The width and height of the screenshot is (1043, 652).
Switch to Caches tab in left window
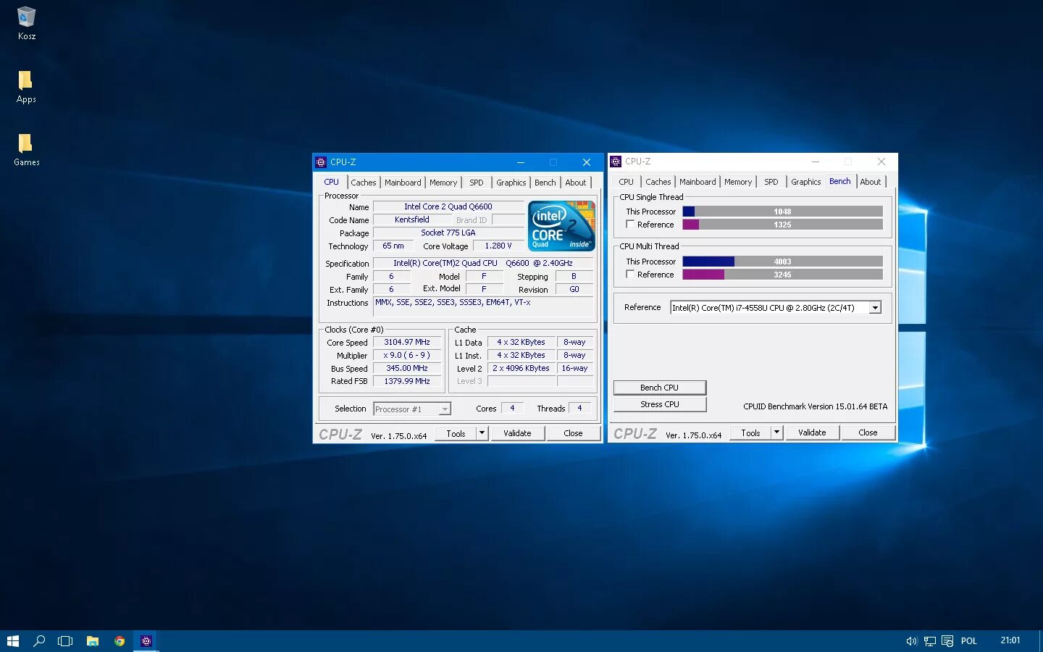coord(364,183)
